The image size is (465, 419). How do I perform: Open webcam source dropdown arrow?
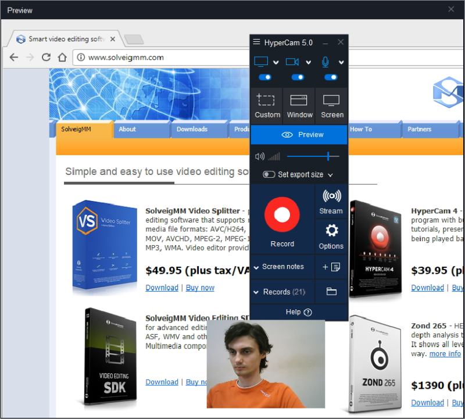(309, 62)
